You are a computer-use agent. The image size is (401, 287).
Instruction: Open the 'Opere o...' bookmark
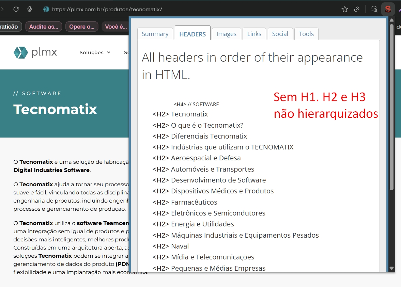(x=82, y=27)
